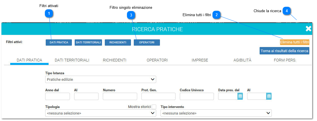Close the Ricerca Pratiche dialog with X
Viewport: 317px width, 121px height.
tap(308, 29)
